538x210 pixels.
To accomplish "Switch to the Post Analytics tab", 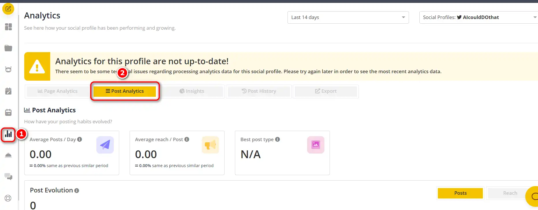I will click(125, 91).
